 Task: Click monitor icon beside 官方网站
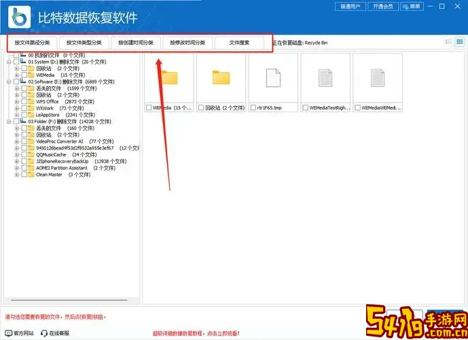coord(9,333)
